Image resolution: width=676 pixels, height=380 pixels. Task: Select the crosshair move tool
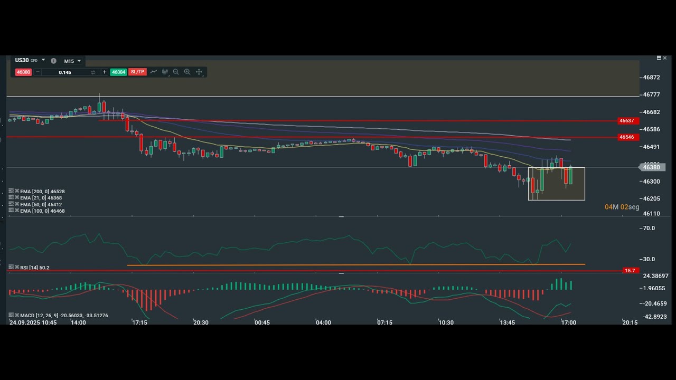(x=199, y=72)
